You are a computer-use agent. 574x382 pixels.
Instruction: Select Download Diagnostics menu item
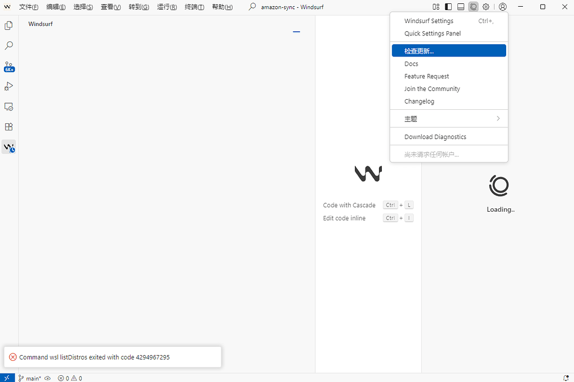click(x=449, y=137)
